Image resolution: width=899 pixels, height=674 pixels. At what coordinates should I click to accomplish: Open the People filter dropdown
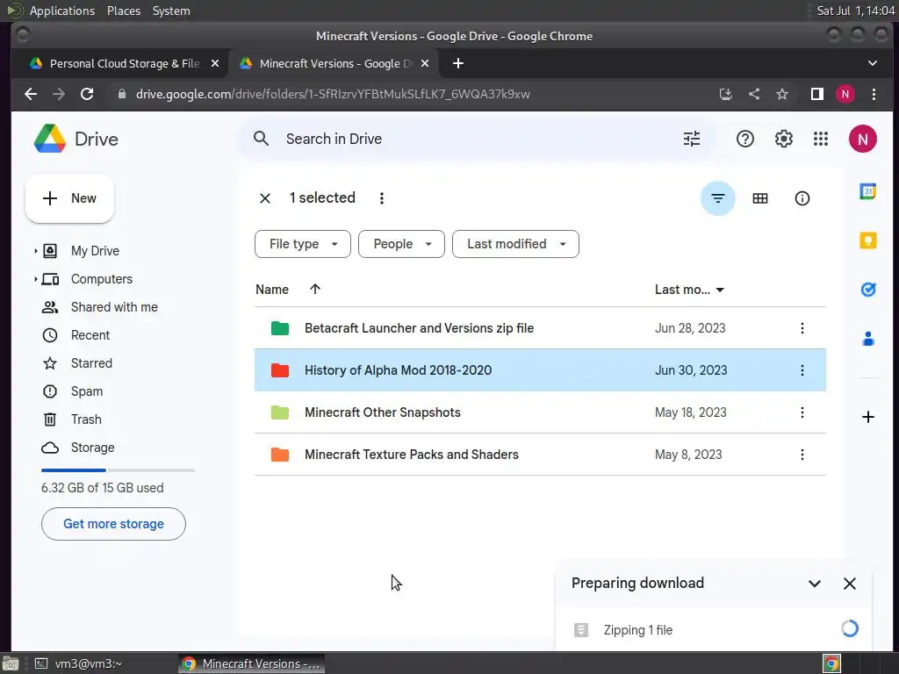click(x=401, y=244)
